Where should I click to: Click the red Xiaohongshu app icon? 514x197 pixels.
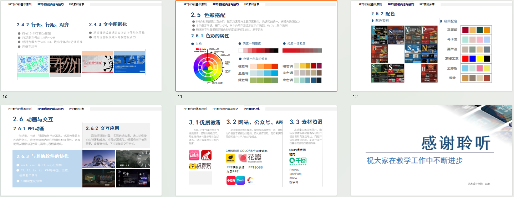230,180
